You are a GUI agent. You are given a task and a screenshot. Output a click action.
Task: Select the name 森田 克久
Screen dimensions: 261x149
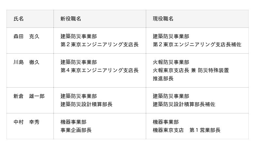[26, 37]
